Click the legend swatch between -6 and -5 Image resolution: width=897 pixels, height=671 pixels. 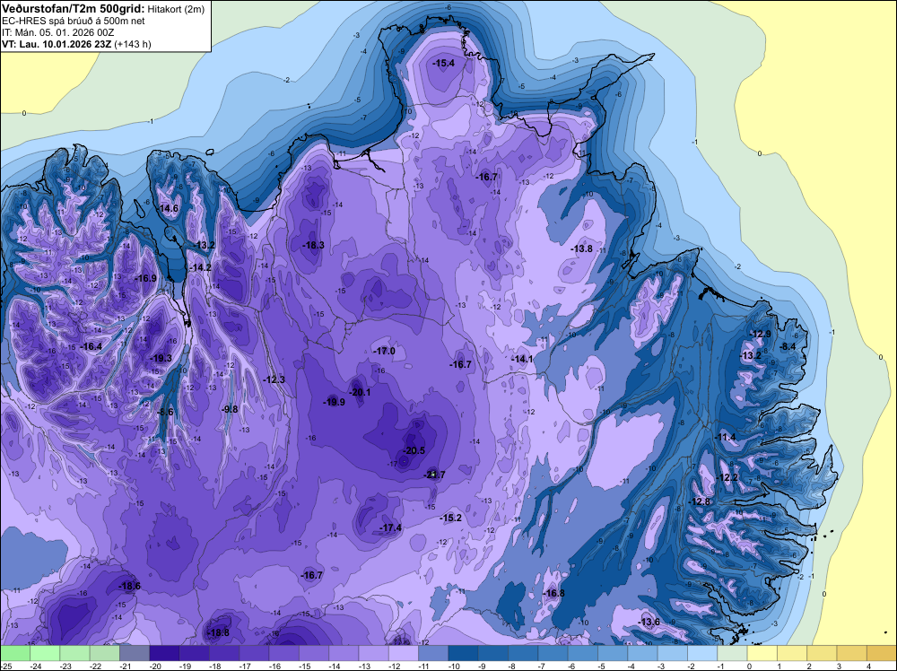(x=582, y=653)
